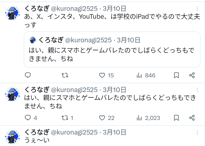Click くろなぎ's avatar on first tweet
The width and height of the screenshot is (205, 146).
pyautogui.click(x=13, y=13)
